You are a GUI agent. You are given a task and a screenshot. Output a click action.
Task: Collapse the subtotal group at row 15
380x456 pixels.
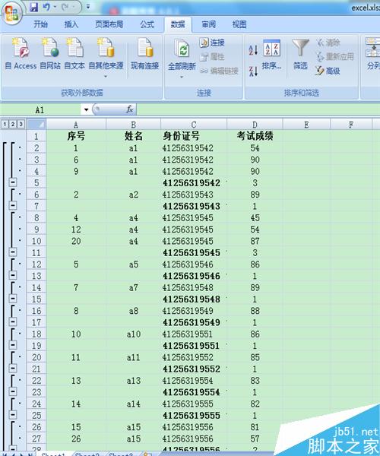coord(12,299)
